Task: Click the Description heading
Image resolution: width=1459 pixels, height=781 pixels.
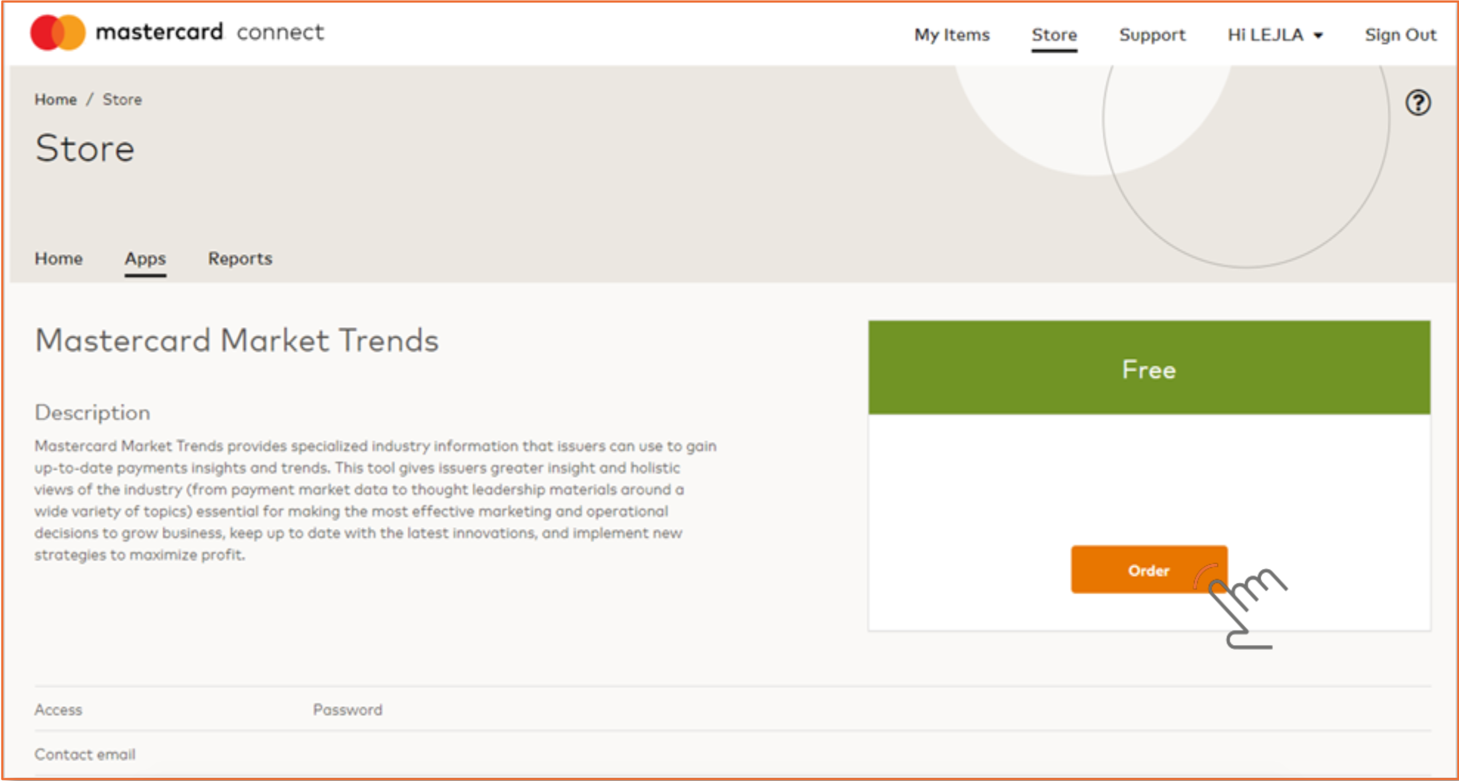Action: (92, 412)
